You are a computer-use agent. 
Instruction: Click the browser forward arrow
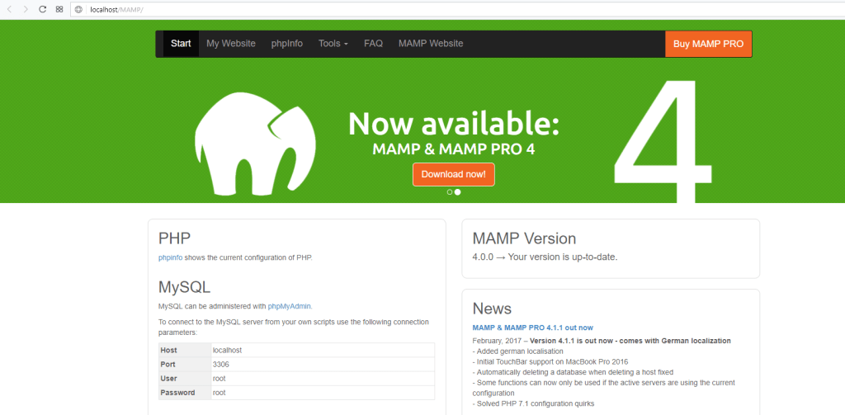coord(26,9)
